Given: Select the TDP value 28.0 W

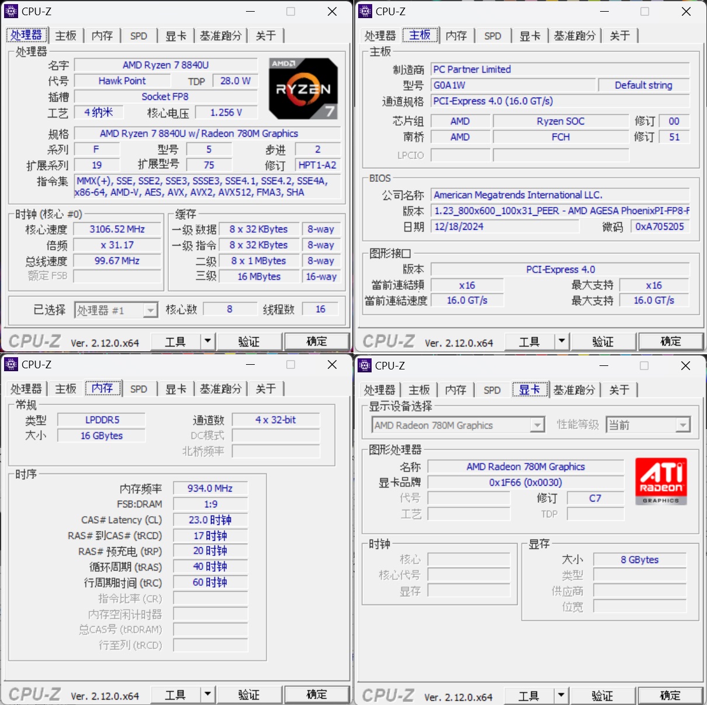Looking at the screenshot, I should (x=235, y=81).
